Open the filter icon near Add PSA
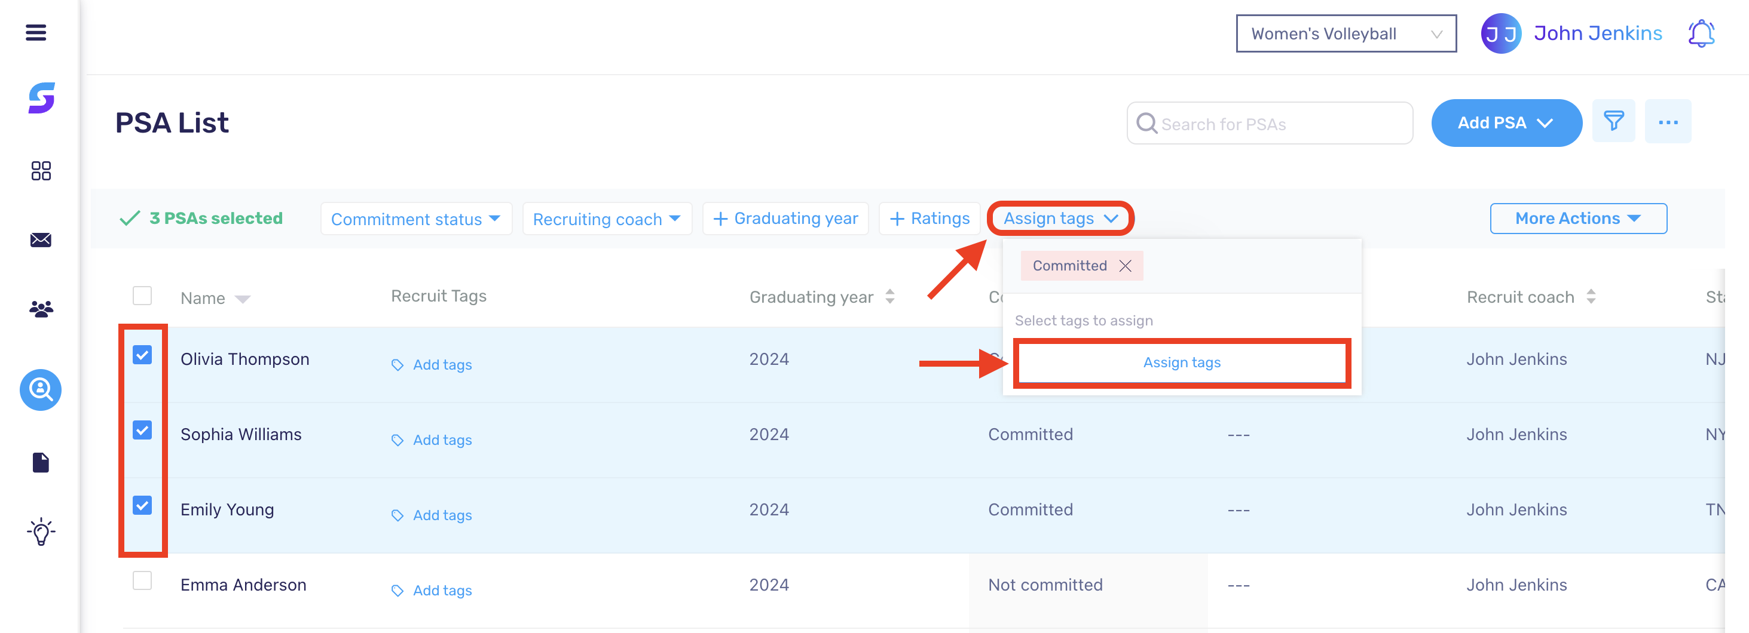1749x633 pixels. tap(1614, 121)
